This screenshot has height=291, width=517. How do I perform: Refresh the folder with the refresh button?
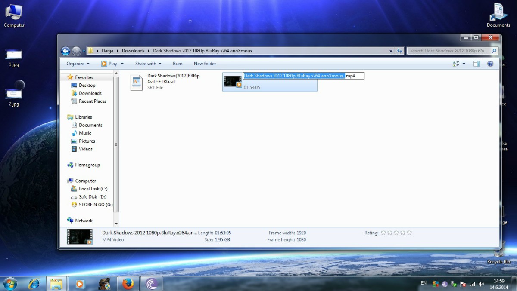(x=399, y=51)
